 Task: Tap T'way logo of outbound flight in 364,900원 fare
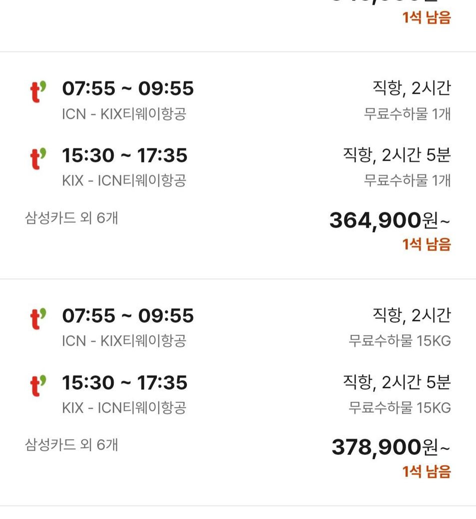coord(37,91)
